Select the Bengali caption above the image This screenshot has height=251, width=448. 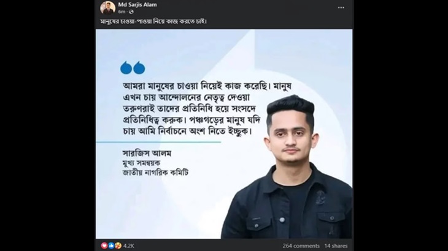coord(153,21)
